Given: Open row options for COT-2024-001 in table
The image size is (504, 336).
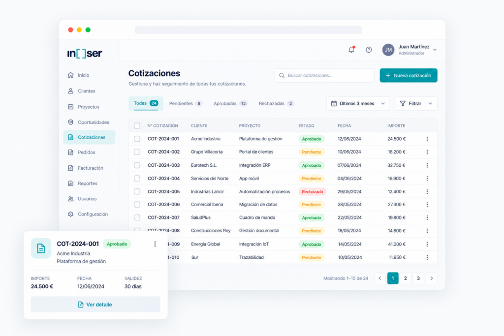Looking at the screenshot, I should [427, 139].
